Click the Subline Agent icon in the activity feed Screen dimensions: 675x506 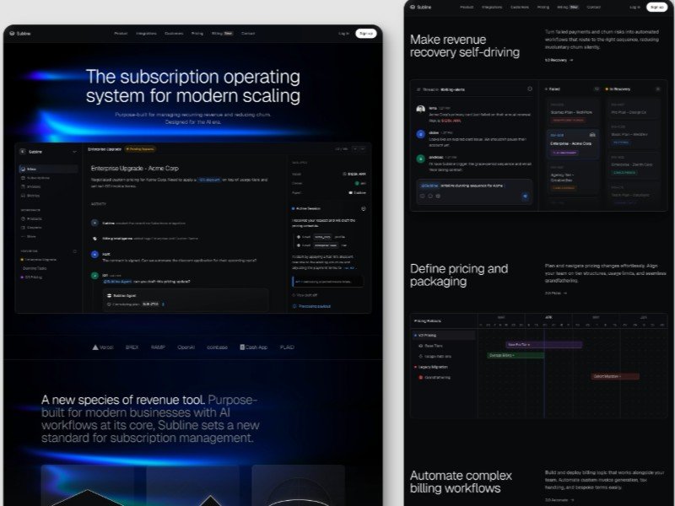click(109, 295)
